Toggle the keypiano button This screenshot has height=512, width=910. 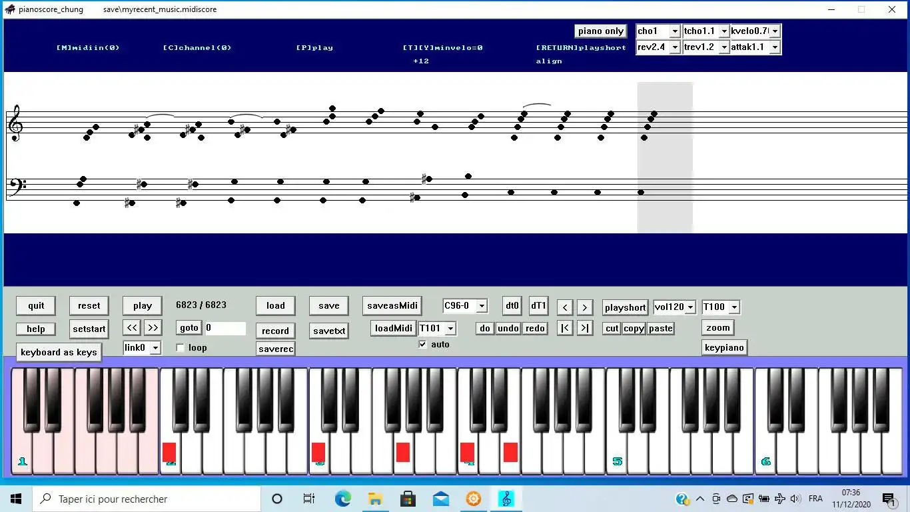tap(724, 347)
